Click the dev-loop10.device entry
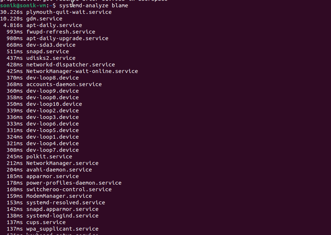331x235 pixels. (54, 104)
